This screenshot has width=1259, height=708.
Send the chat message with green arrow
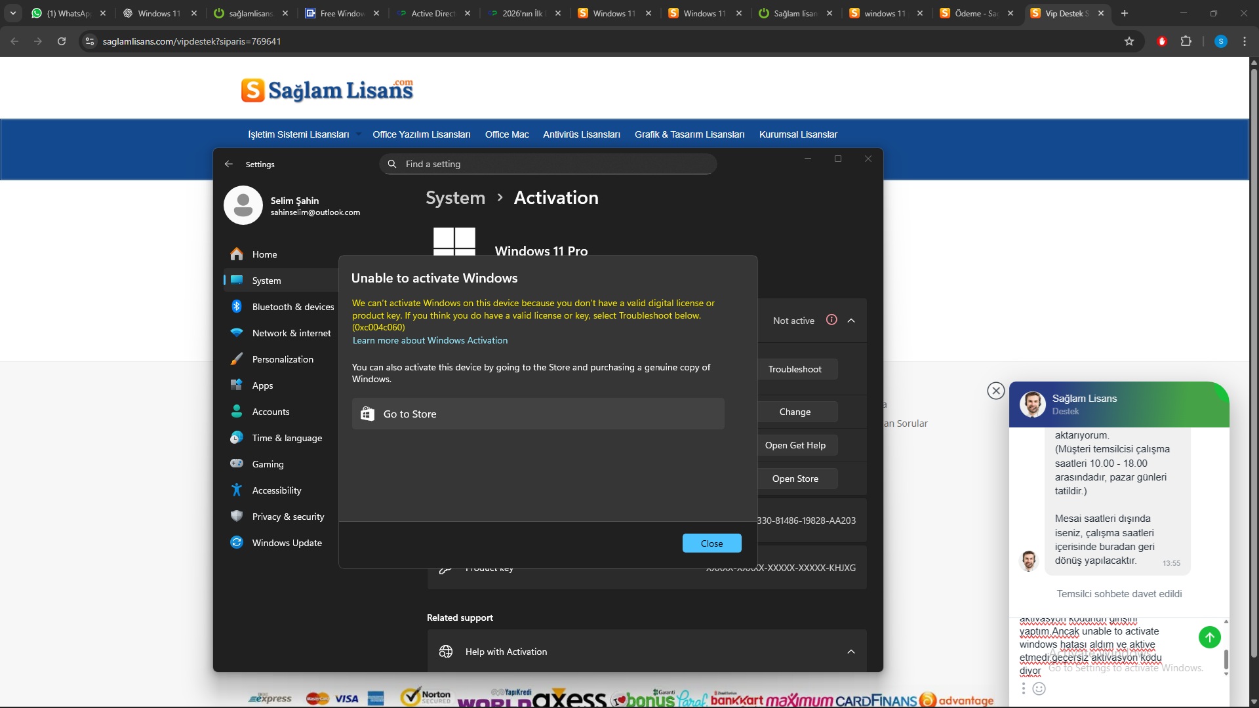pos(1210,637)
